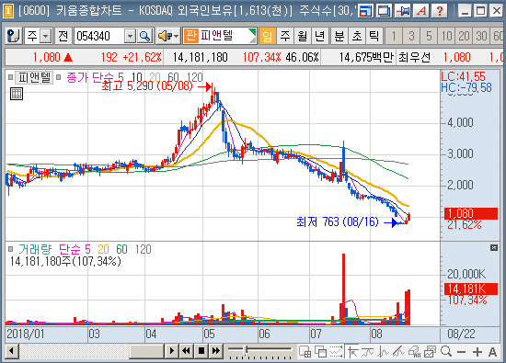The image size is (506, 363).
Task: Toggle the crosshair cursor icon
Action: tap(352, 351)
